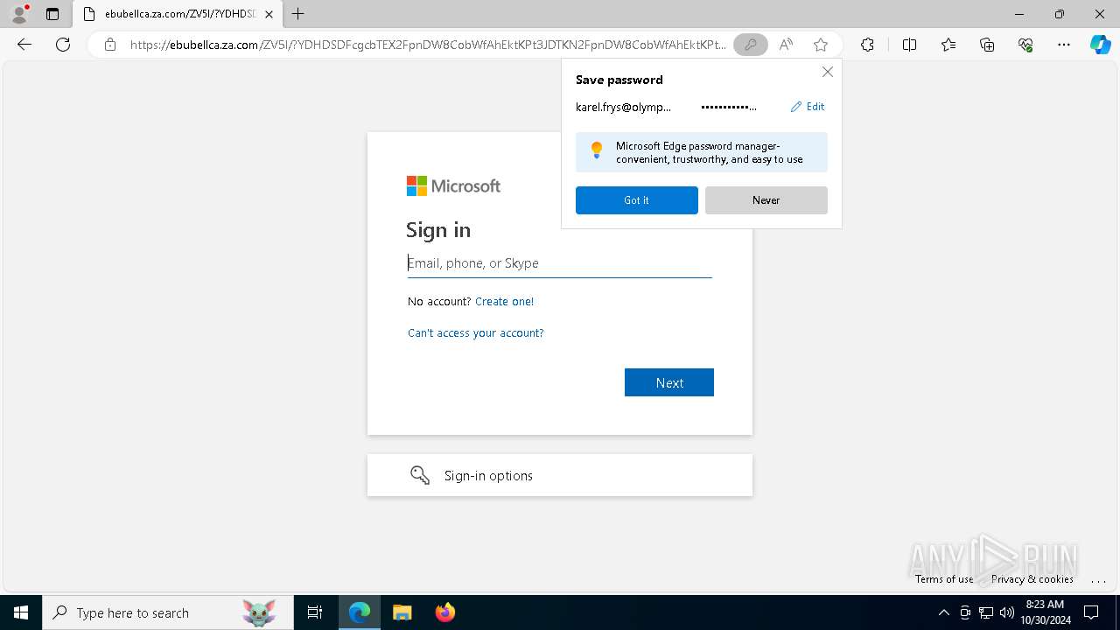Open Microsoft Edge from taskbar
Viewport: 1120px width, 630px height.
360,612
